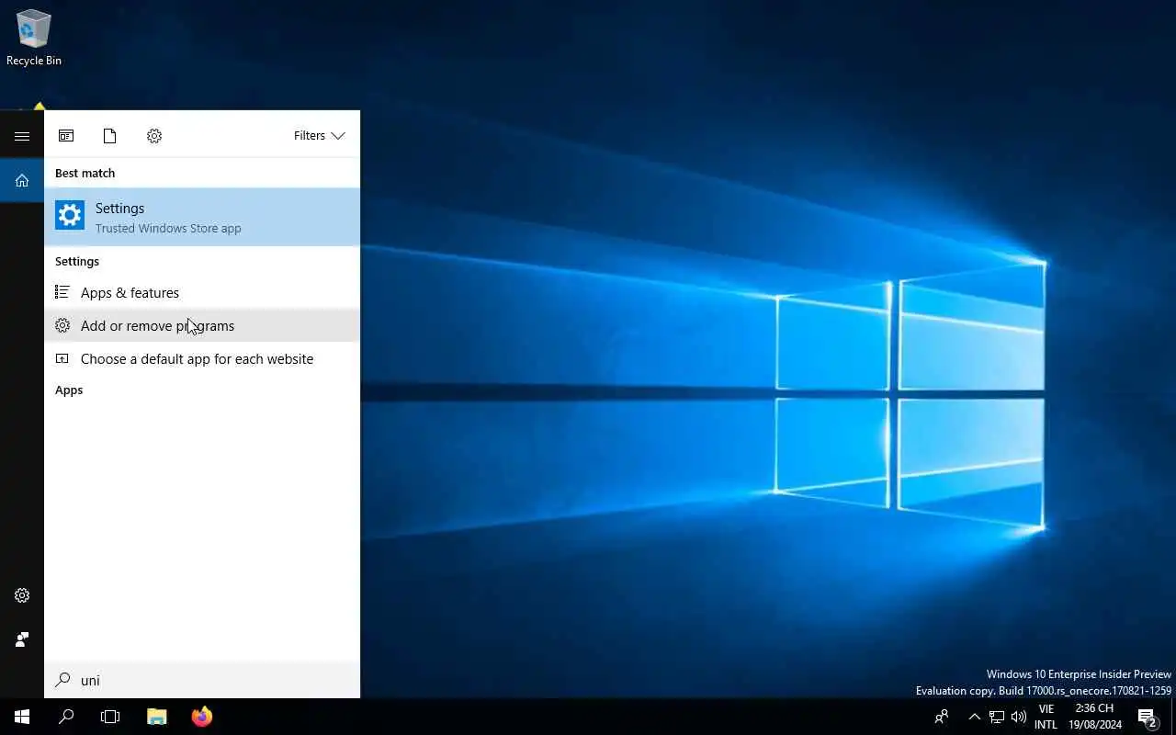Open the volume speaker tray icon
The width and height of the screenshot is (1176, 735).
click(1019, 717)
